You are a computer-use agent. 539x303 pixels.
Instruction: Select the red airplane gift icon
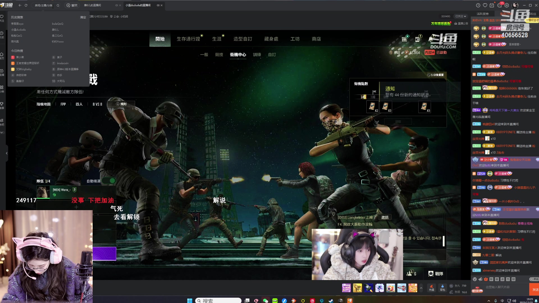click(402, 288)
